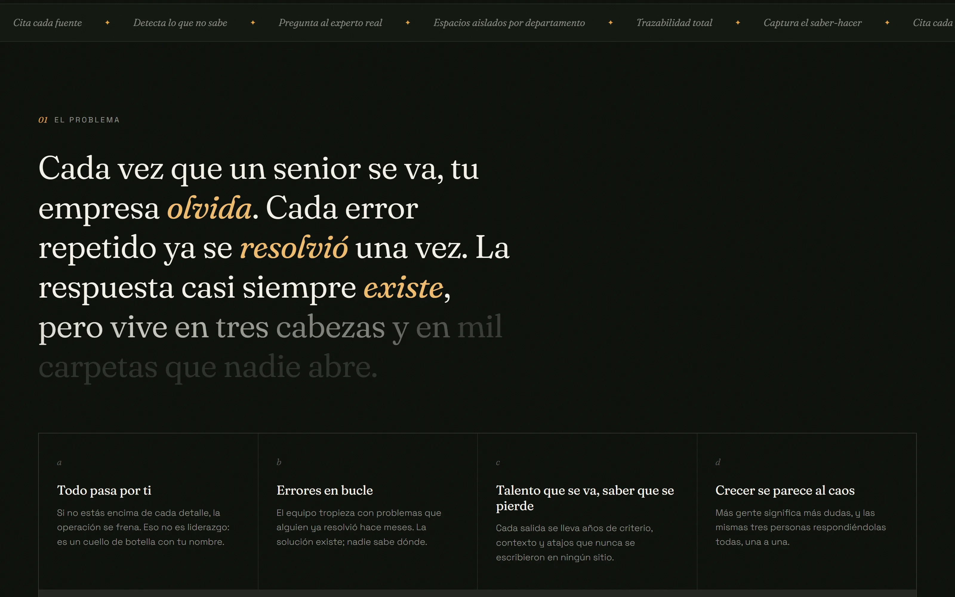Image resolution: width=955 pixels, height=597 pixels.
Task: Click 'Talento que se va, saber que se pierde' title
Action: 585,498
